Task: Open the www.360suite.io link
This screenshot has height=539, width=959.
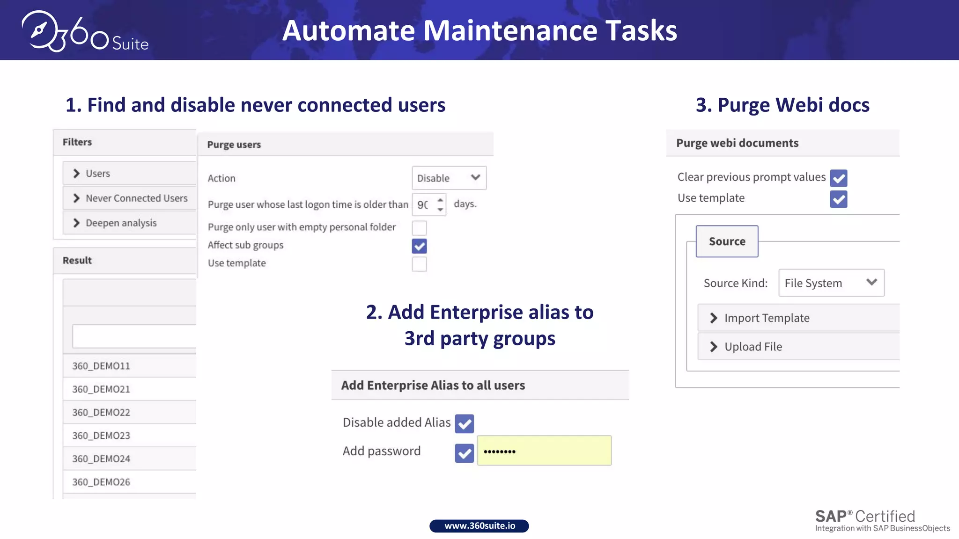Action: coord(479,526)
